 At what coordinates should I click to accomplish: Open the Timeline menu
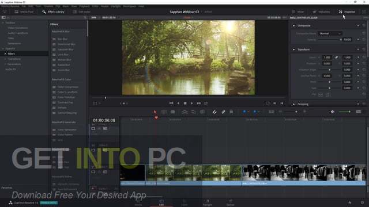click(48, 6)
